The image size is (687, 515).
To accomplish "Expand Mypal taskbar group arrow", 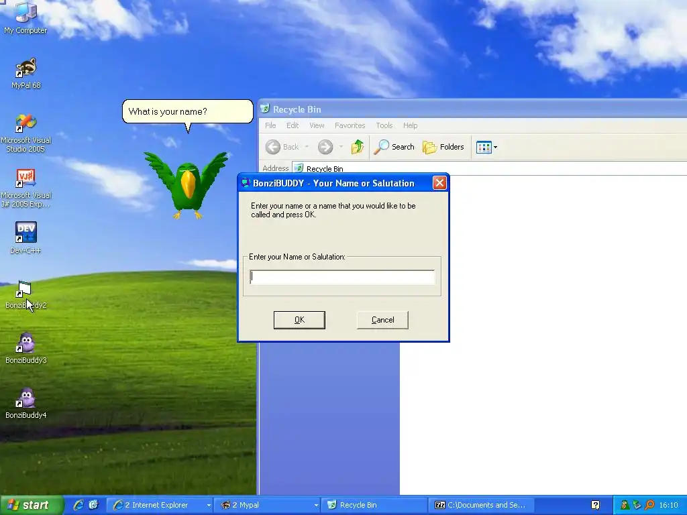I will pyautogui.click(x=316, y=505).
